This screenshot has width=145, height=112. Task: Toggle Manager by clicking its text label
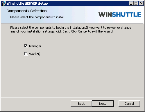pyautogui.click(x=35, y=46)
